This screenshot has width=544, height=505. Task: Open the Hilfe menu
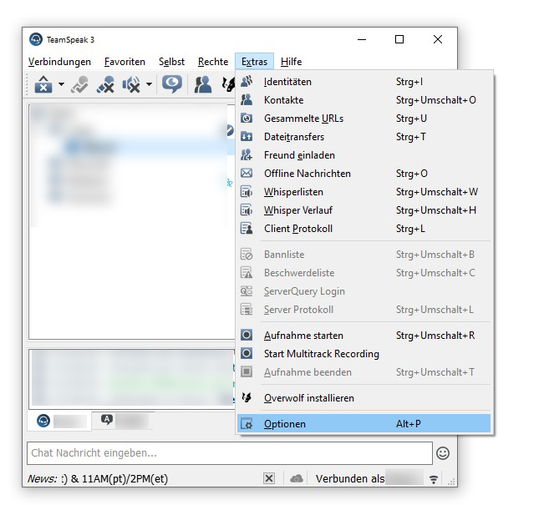tap(291, 62)
